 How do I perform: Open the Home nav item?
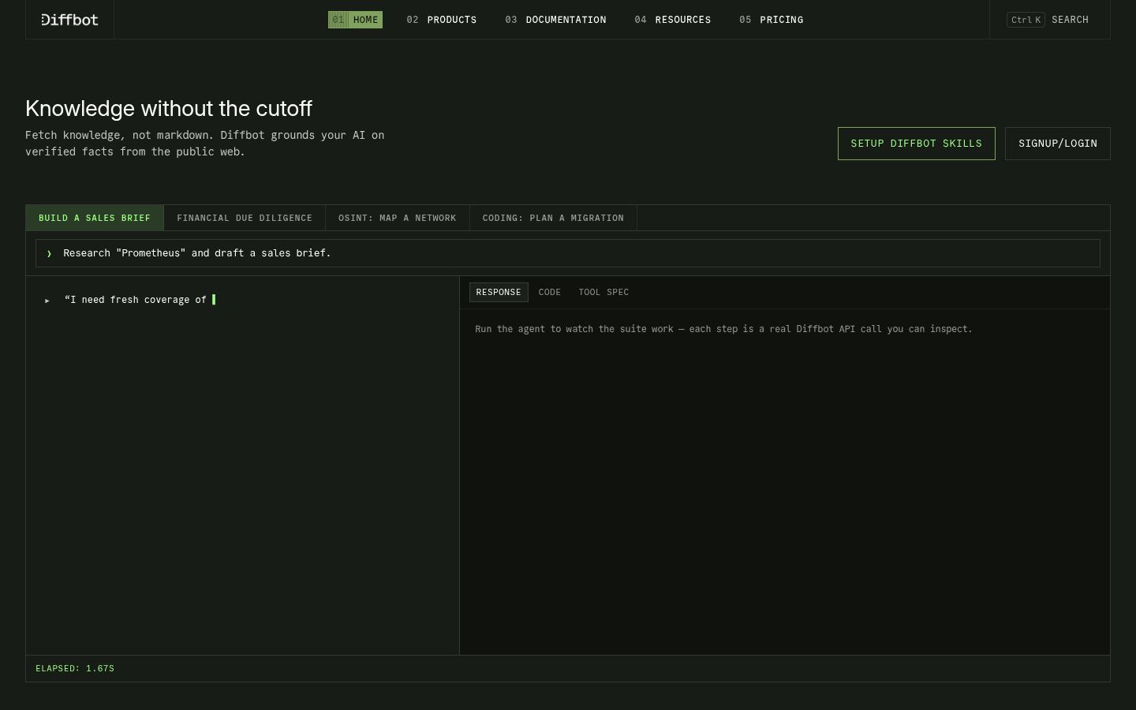pos(355,20)
